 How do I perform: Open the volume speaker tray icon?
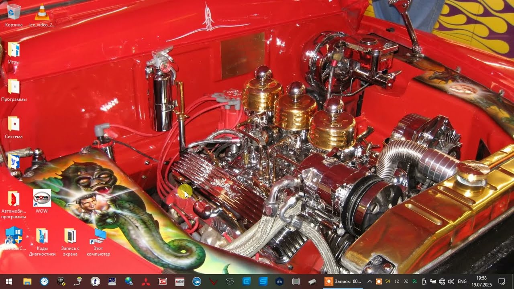[451, 281]
